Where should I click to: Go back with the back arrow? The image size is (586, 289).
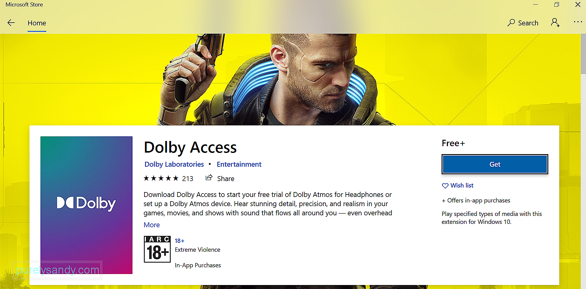[x=11, y=23]
